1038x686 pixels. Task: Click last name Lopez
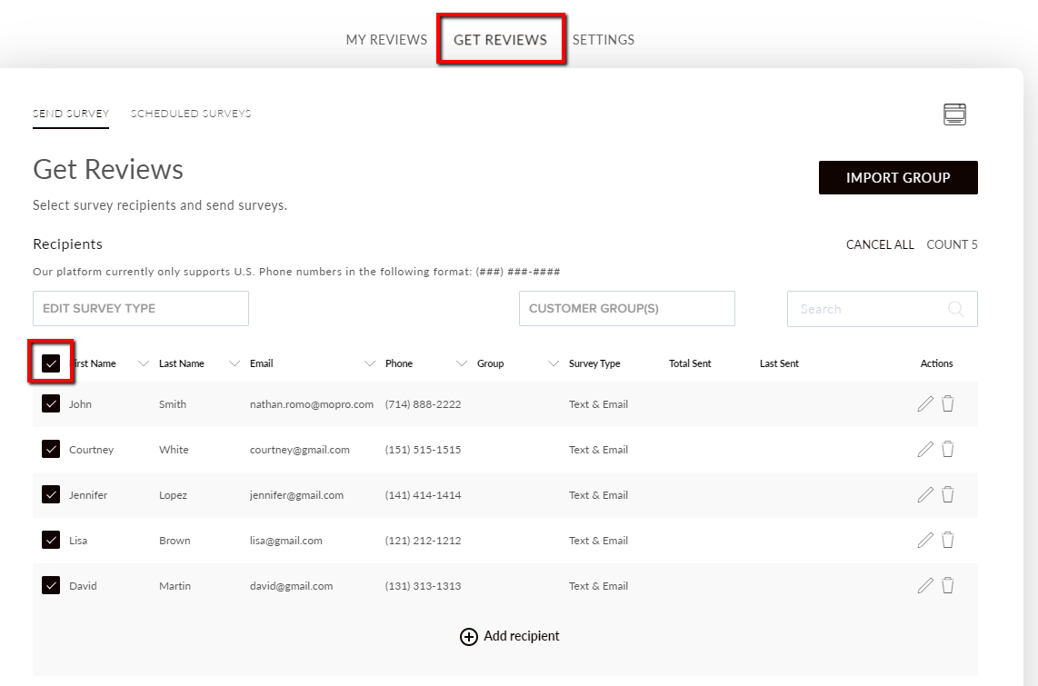click(x=173, y=495)
